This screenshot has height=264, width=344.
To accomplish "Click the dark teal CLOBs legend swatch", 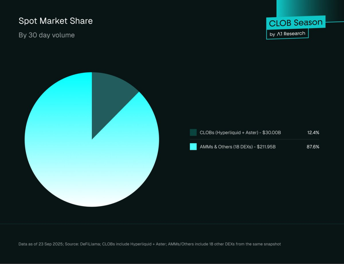I will click(193, 132).
